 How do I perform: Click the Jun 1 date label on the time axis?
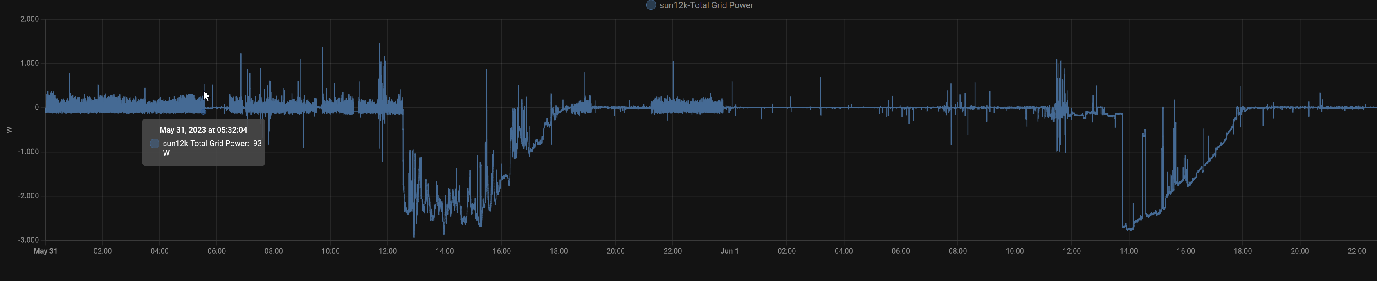pyautogui.click(x=729, y=251)
